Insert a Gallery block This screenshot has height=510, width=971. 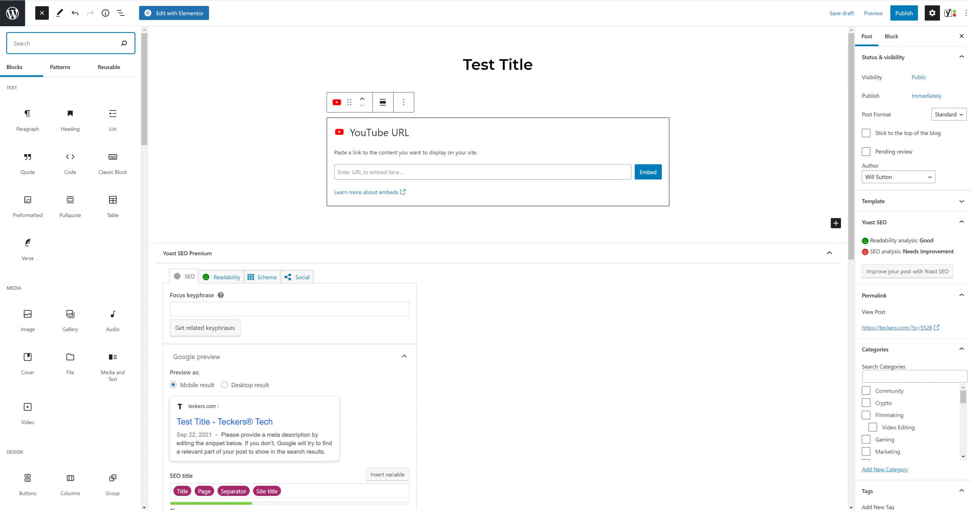(x=70, y=321)
